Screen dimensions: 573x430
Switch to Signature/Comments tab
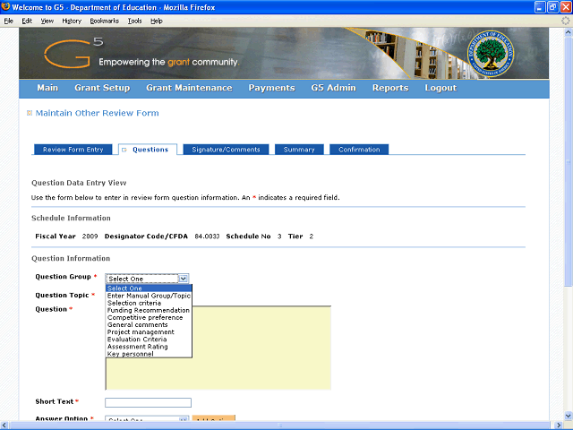(x=226, y=150)
